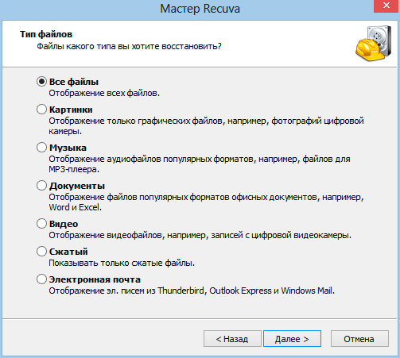The width and height of the screenshot is (400, 358).
Task: Close the Мастер Recuva window
Action: [x=386, y=6]
